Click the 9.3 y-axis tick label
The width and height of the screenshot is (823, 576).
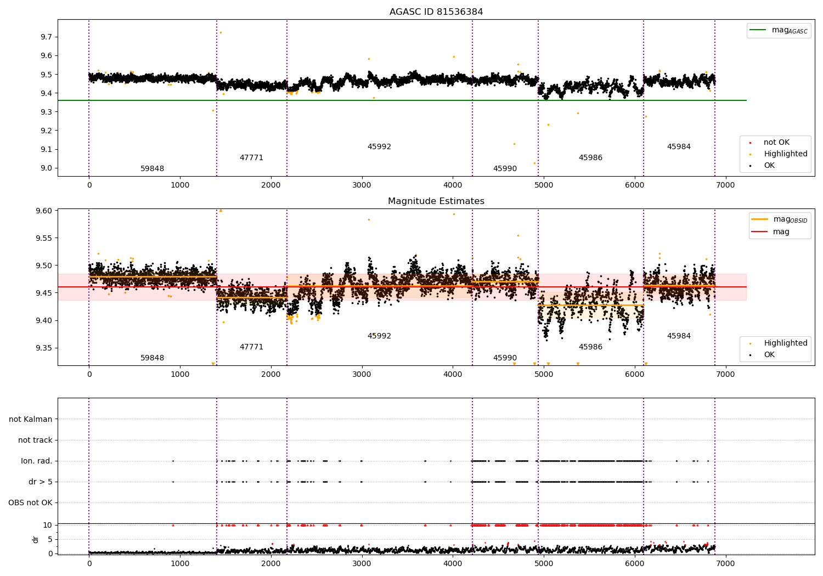[46, 112]
